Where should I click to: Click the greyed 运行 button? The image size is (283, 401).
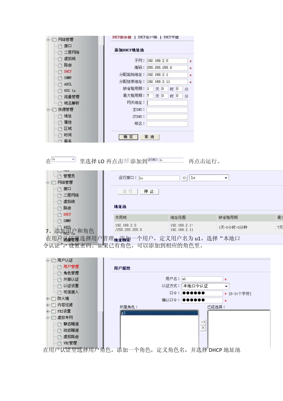pyautogui.click(x=128, y=191)
